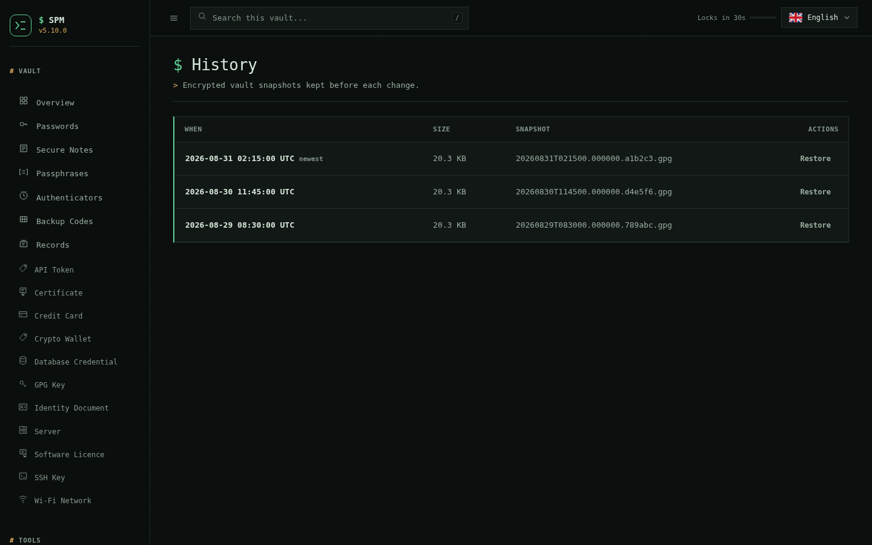Click the Certificate icon

[x=23, y=291]
